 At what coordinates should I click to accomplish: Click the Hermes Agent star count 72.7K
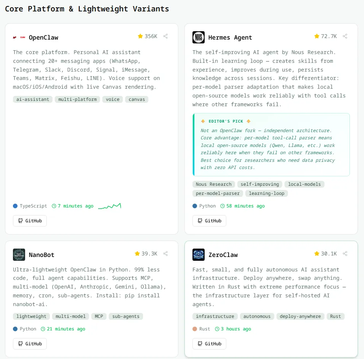click(326, 36)
